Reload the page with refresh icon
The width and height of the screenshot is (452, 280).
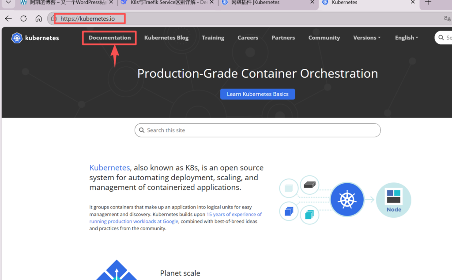pyautogui.click(x=23, y=19)
